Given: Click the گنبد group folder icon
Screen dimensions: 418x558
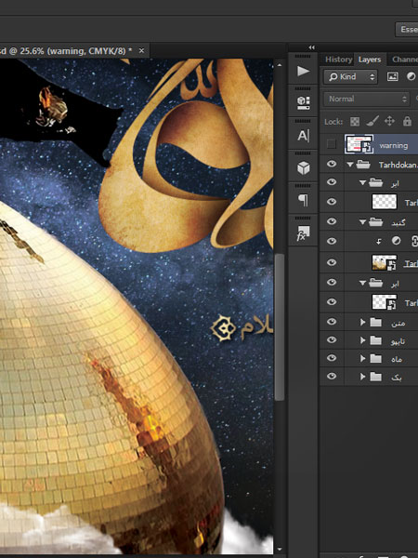Looking at the screenshot, I should pos(375,222).
